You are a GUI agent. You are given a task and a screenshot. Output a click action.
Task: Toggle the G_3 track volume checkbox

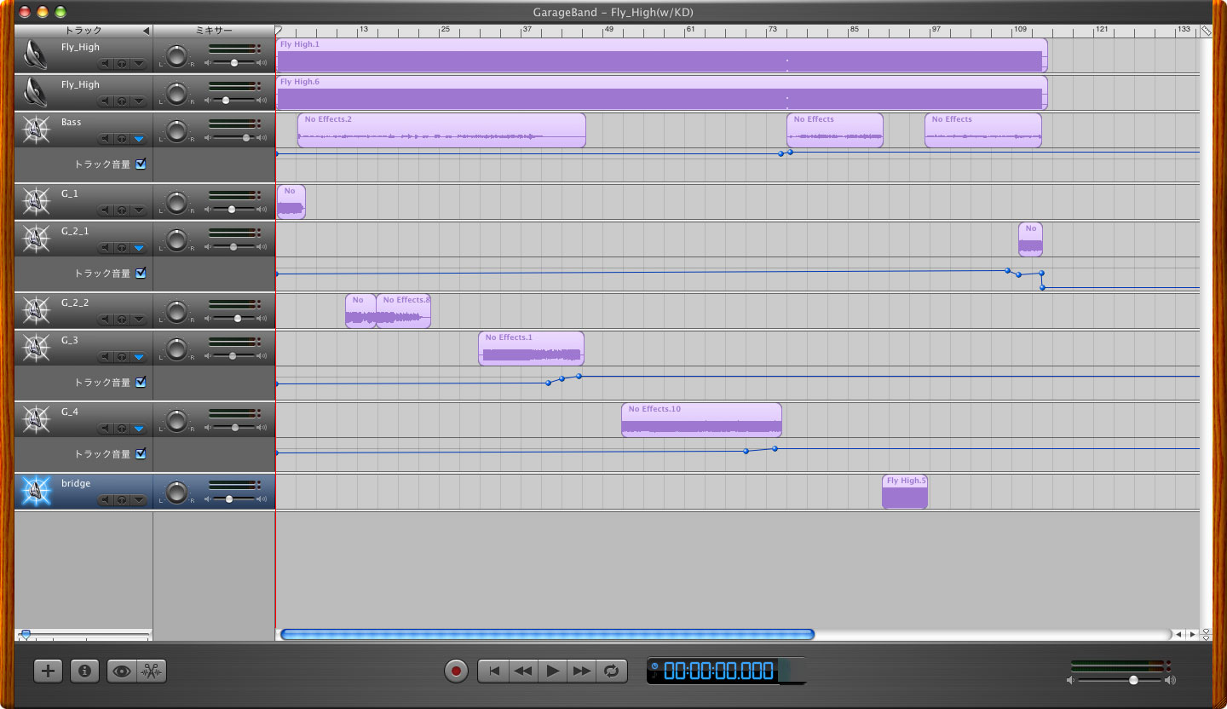(141, 383)
